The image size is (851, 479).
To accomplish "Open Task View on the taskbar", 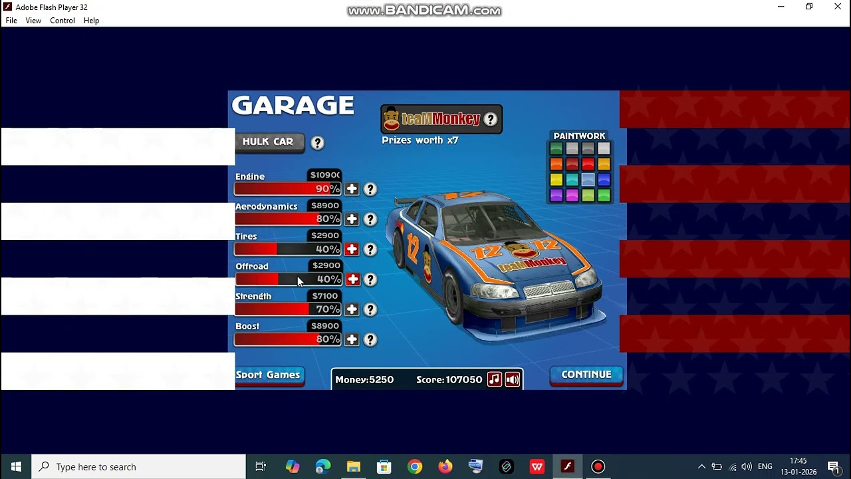I will point(261,467).
